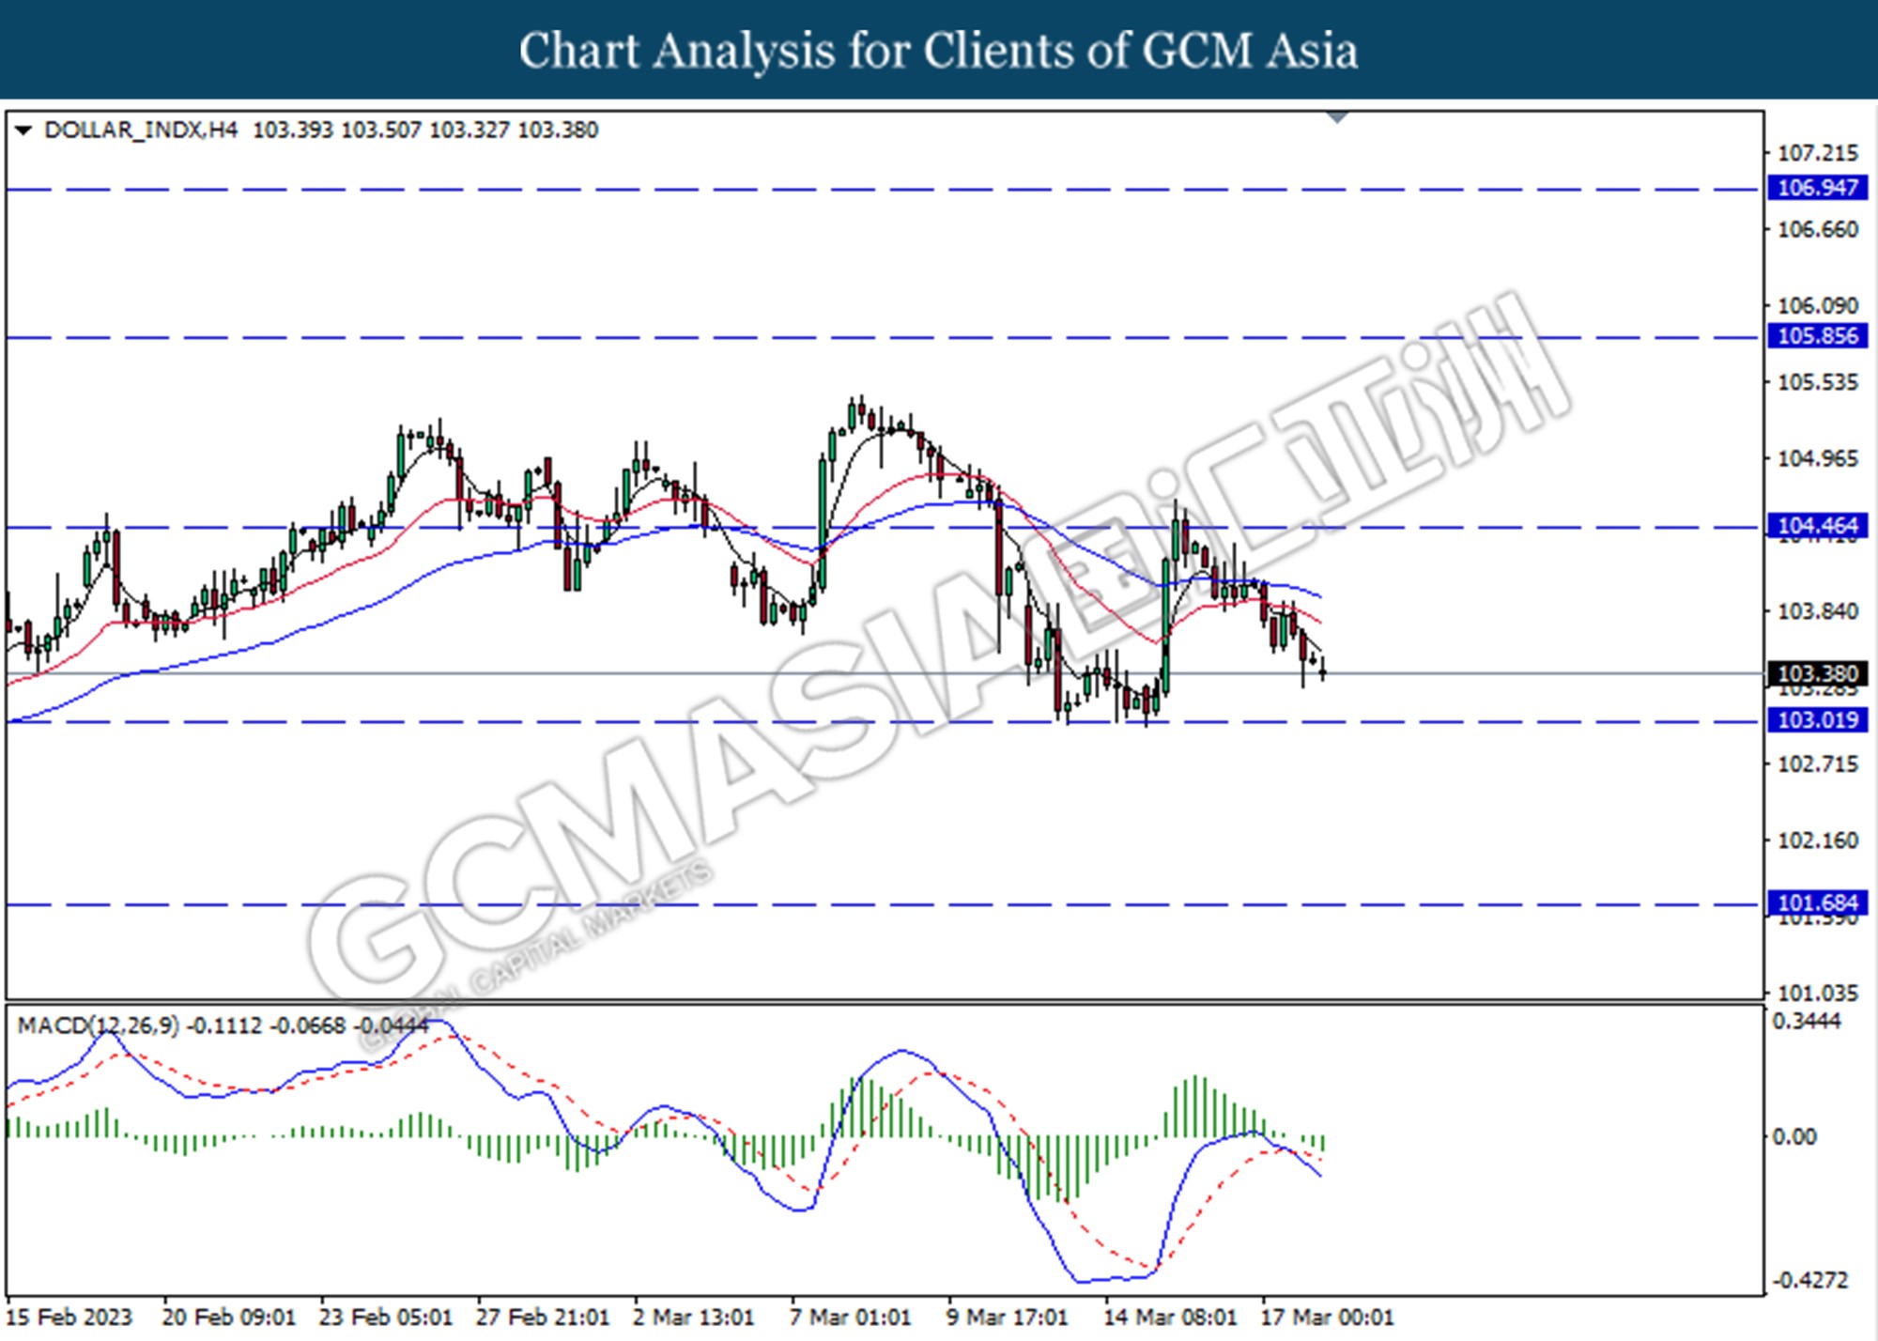
Task: Click the MACD(12,26,9) indicator label
Action: click(x=99, y=1025)
